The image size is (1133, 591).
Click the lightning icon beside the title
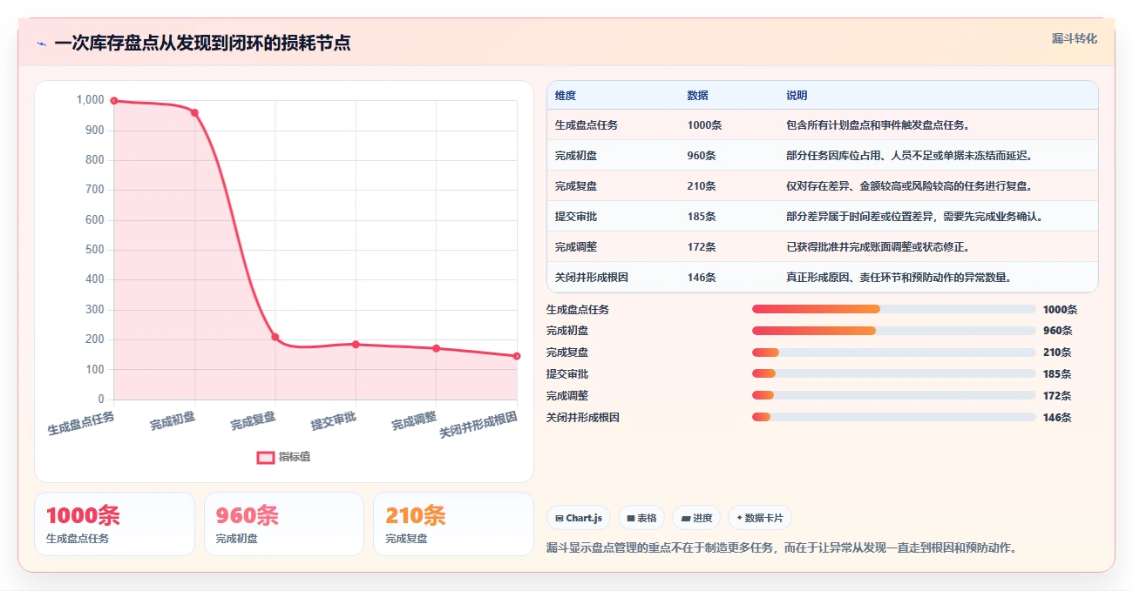[x=41, y=44]
